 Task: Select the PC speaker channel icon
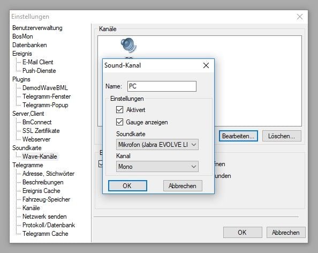coord(129,45)
